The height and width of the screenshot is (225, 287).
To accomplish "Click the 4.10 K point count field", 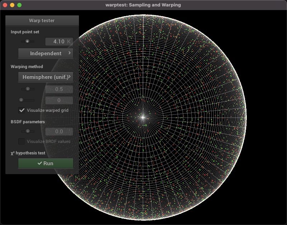I will pos(59,42).
